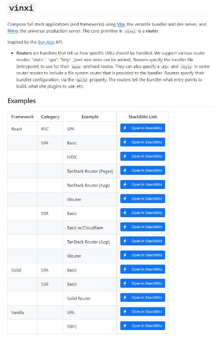
Task: Open the Bun.App link
Action: tap(46, 42)
